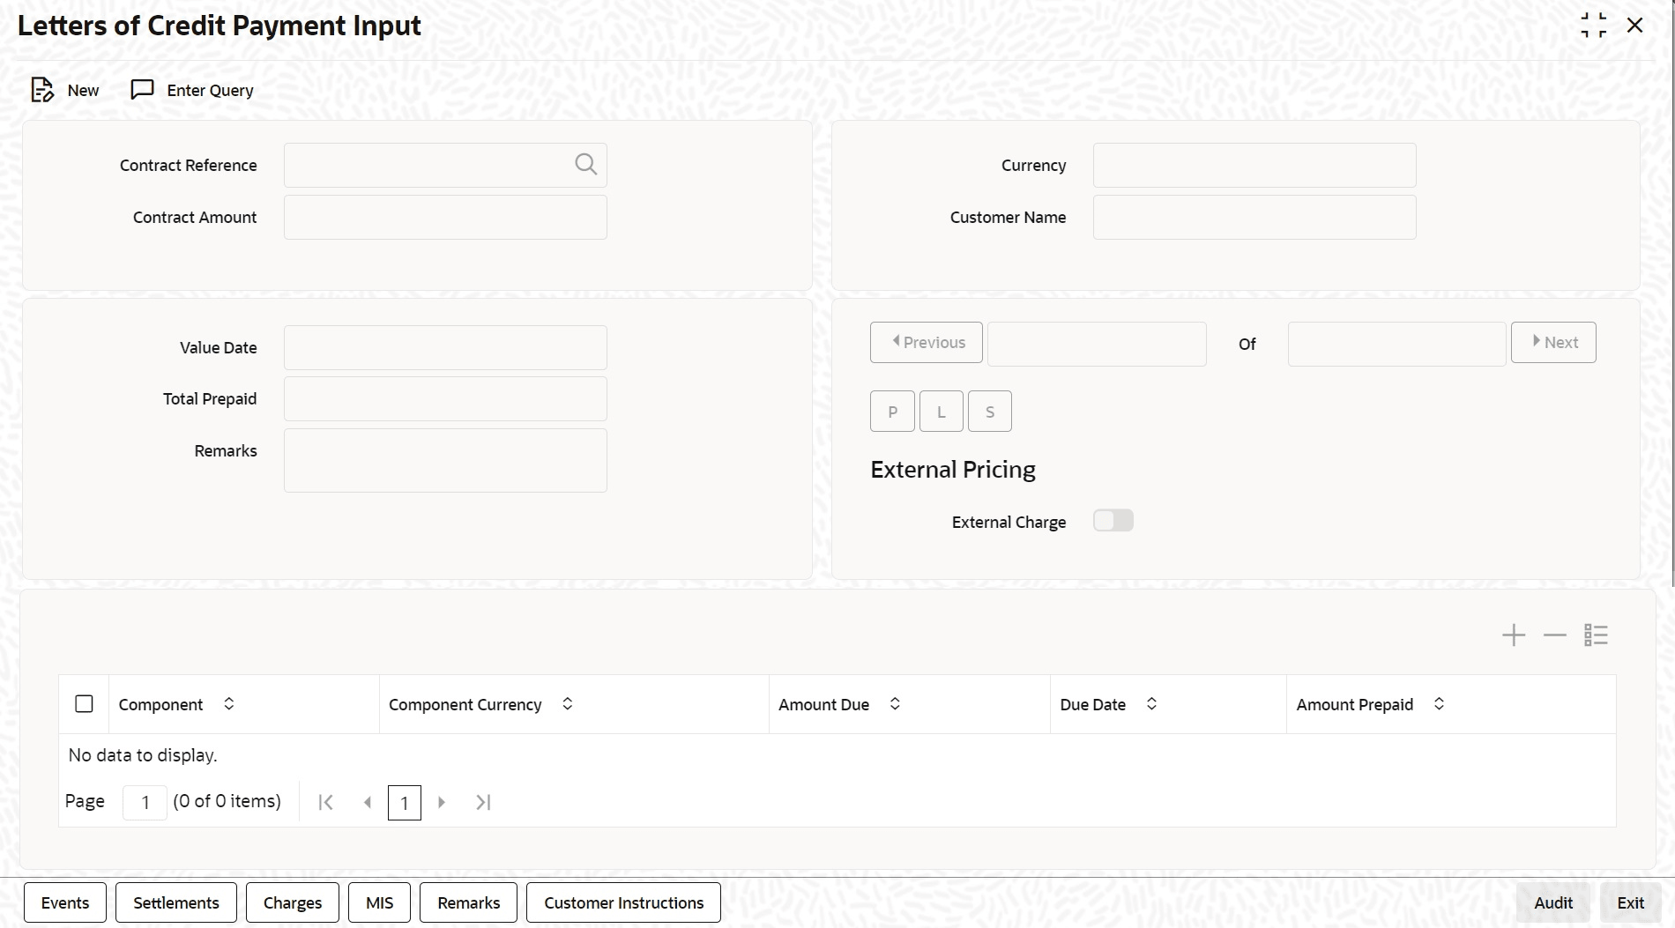Sort table by Due Date column
This screenshot has height=928, width=1675.
[x=1151, y=703]
